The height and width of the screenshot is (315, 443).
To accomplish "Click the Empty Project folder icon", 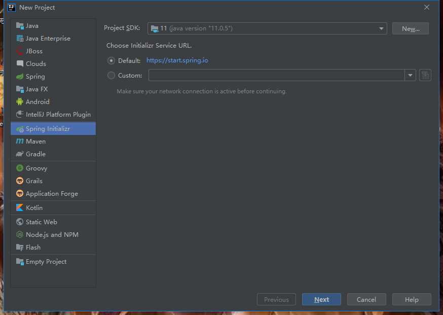I will click(x=20, y=262).
